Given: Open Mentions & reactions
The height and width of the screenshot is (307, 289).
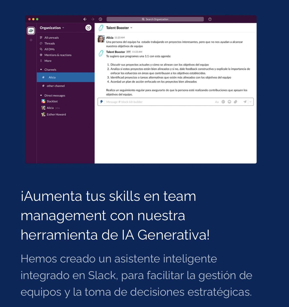Looking at the screenshot, I should 58,55.
